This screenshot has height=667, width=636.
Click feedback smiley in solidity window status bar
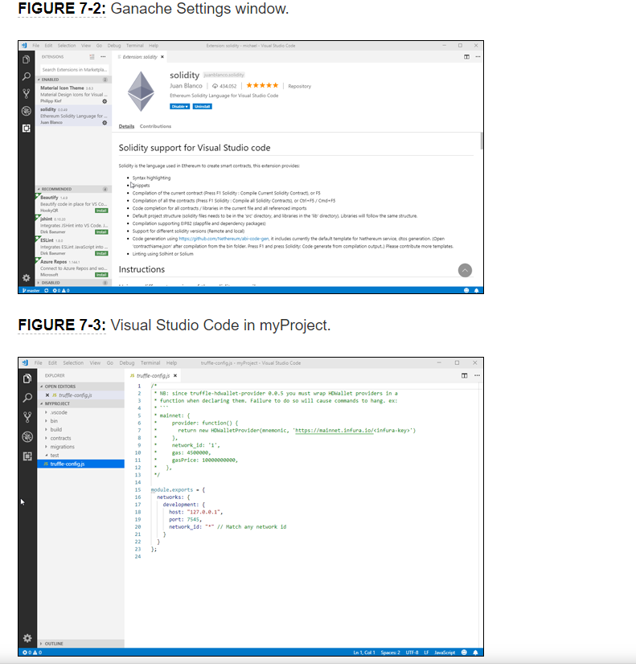point(466,291)
